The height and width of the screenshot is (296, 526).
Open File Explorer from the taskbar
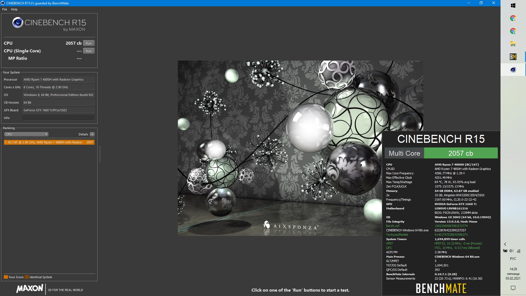(513, 44)
